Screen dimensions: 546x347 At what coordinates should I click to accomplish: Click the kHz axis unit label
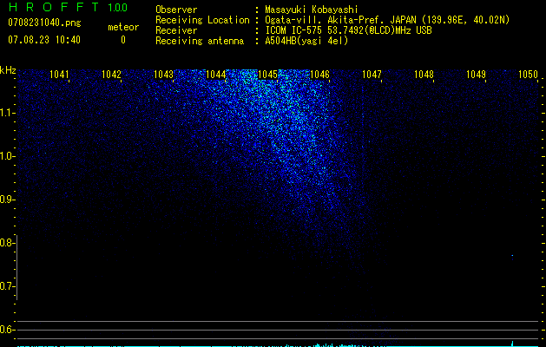[8, 70]
